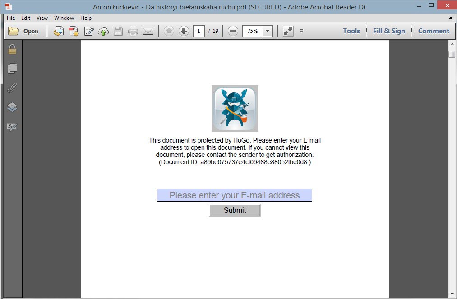Open the View menu
The height and width of the screenshot is (299, 457).
(42, 18)
